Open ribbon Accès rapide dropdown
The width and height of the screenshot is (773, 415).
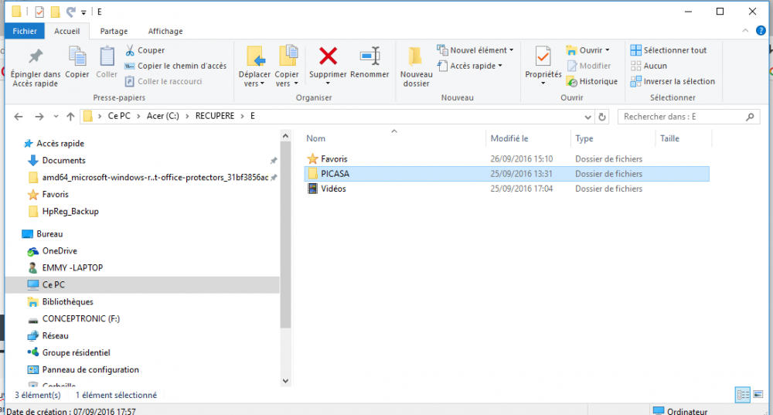coord(470,66)
